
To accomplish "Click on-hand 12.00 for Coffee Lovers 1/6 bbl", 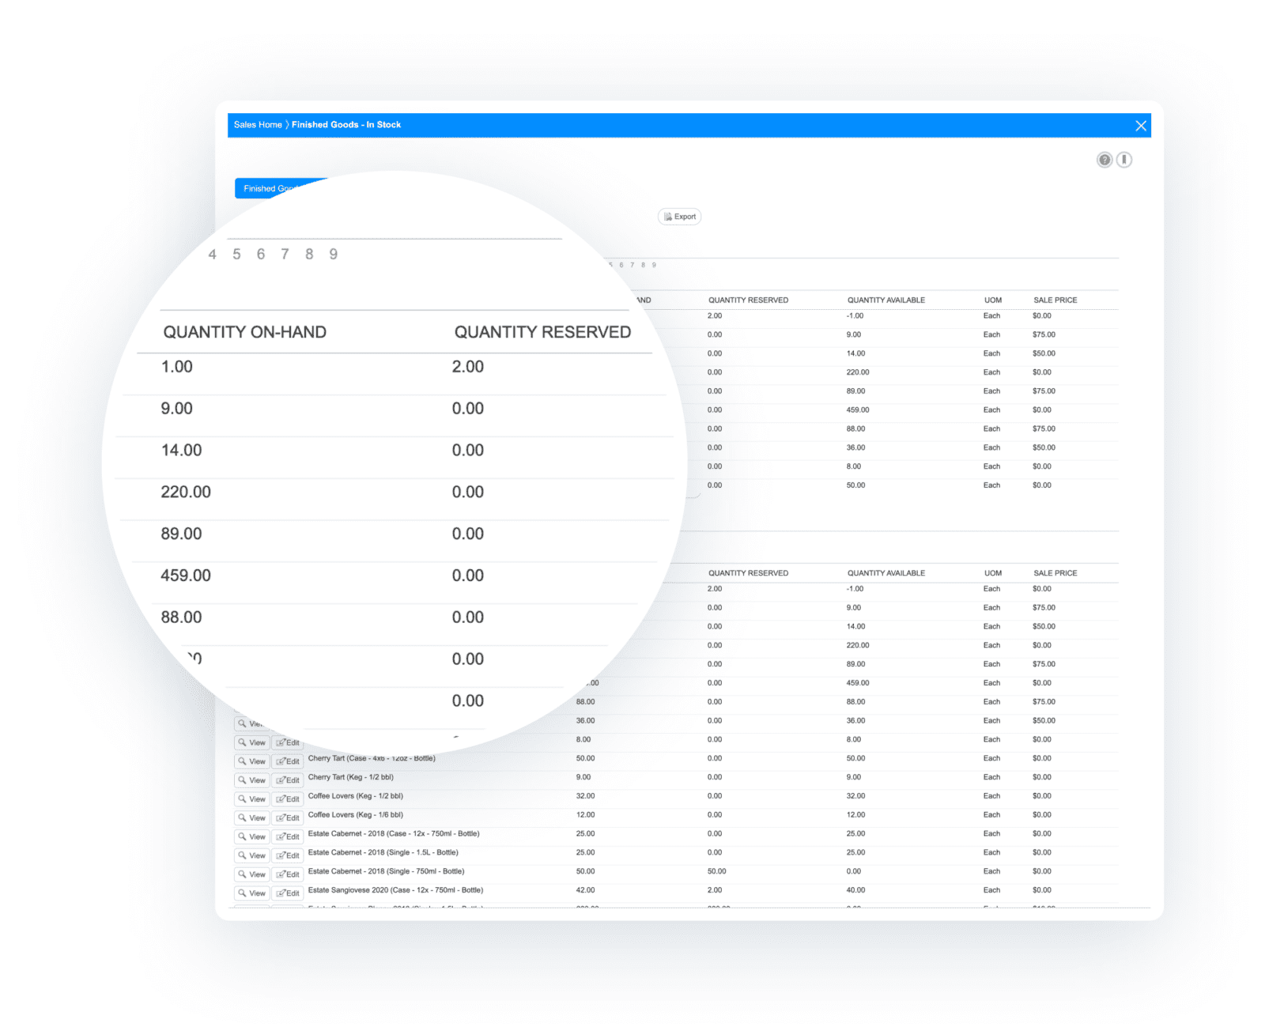I will tap(585, 815).
